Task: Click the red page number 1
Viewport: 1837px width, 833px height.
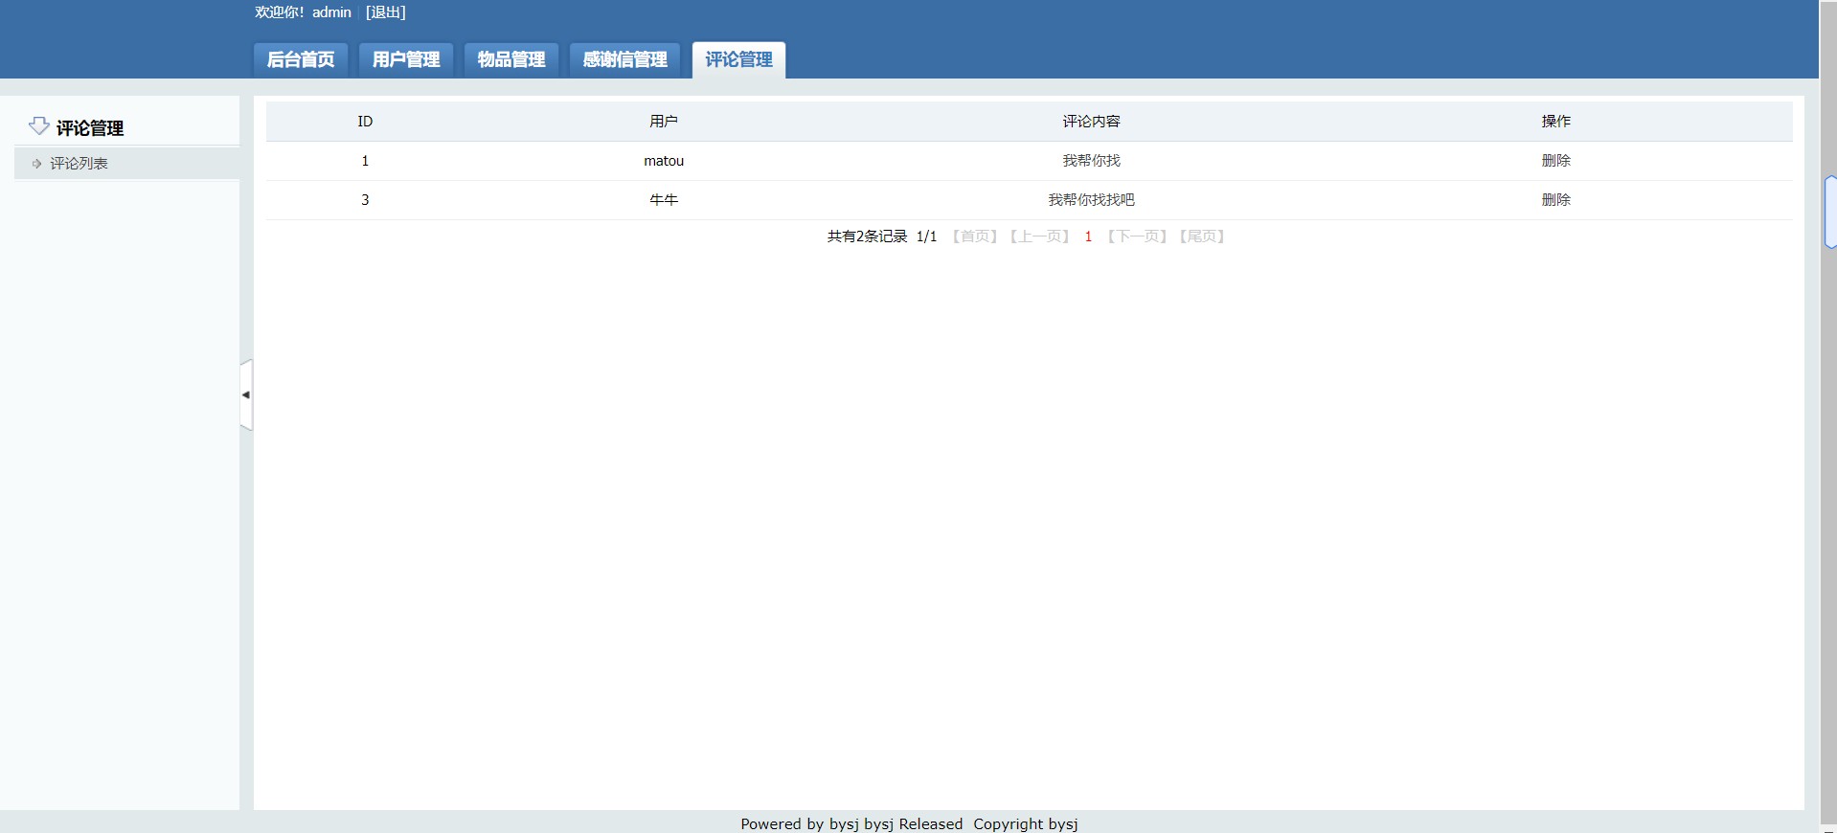Action: pos(1088,236)
